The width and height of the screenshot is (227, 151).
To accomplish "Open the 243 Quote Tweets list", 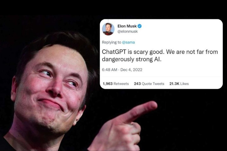I will [x=149, y=84].
